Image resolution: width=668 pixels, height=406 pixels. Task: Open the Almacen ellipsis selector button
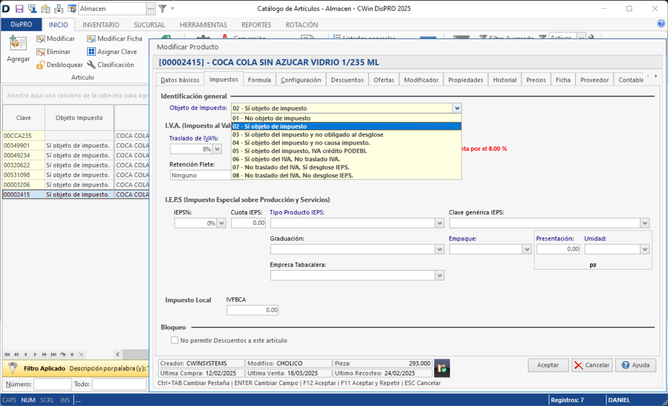pyautogui.click(x=151, y=8)
